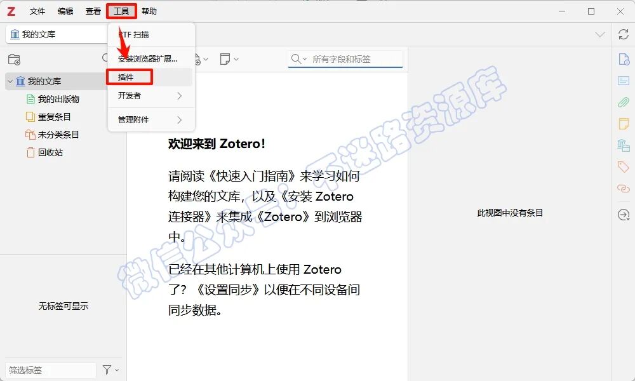Open the new note dropdown
Screen dimensions: 635x381
point(229,59)
